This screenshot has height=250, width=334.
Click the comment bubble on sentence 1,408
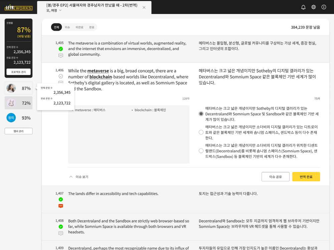61,233
